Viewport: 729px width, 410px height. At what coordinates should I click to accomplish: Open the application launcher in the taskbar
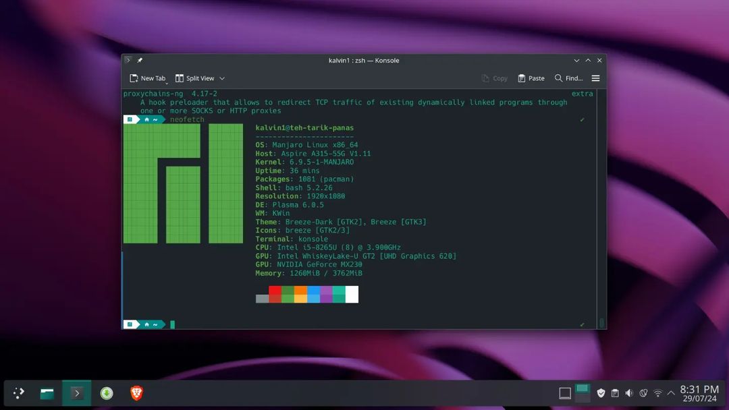(19, 393)
